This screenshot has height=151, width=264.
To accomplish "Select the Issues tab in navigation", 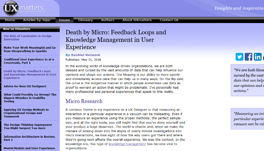I will [64, 20].
